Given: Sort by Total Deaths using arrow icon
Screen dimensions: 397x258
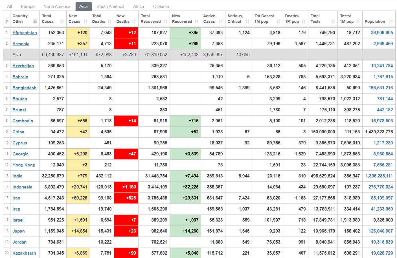Looking at the screenshot, I should pos(110,21).
